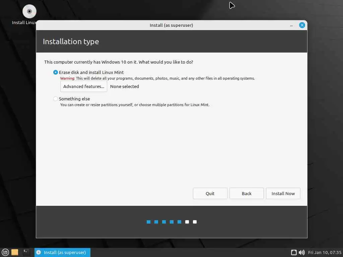
Task: Click the Windows 10 question text
Action: tap(119, 62)
